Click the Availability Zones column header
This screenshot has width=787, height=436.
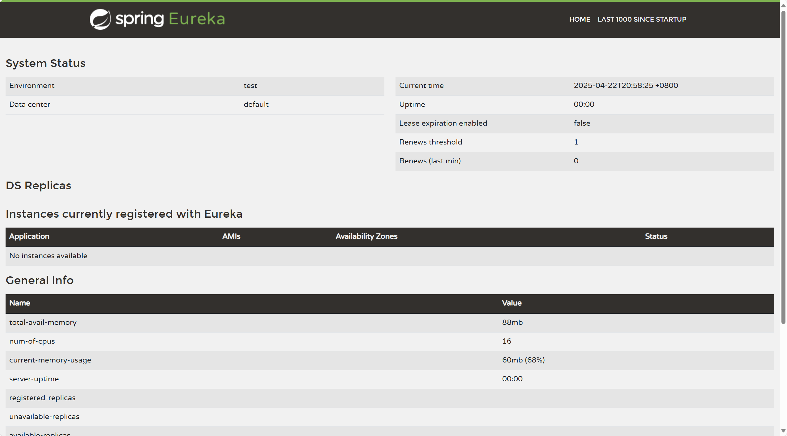[366, 236]
